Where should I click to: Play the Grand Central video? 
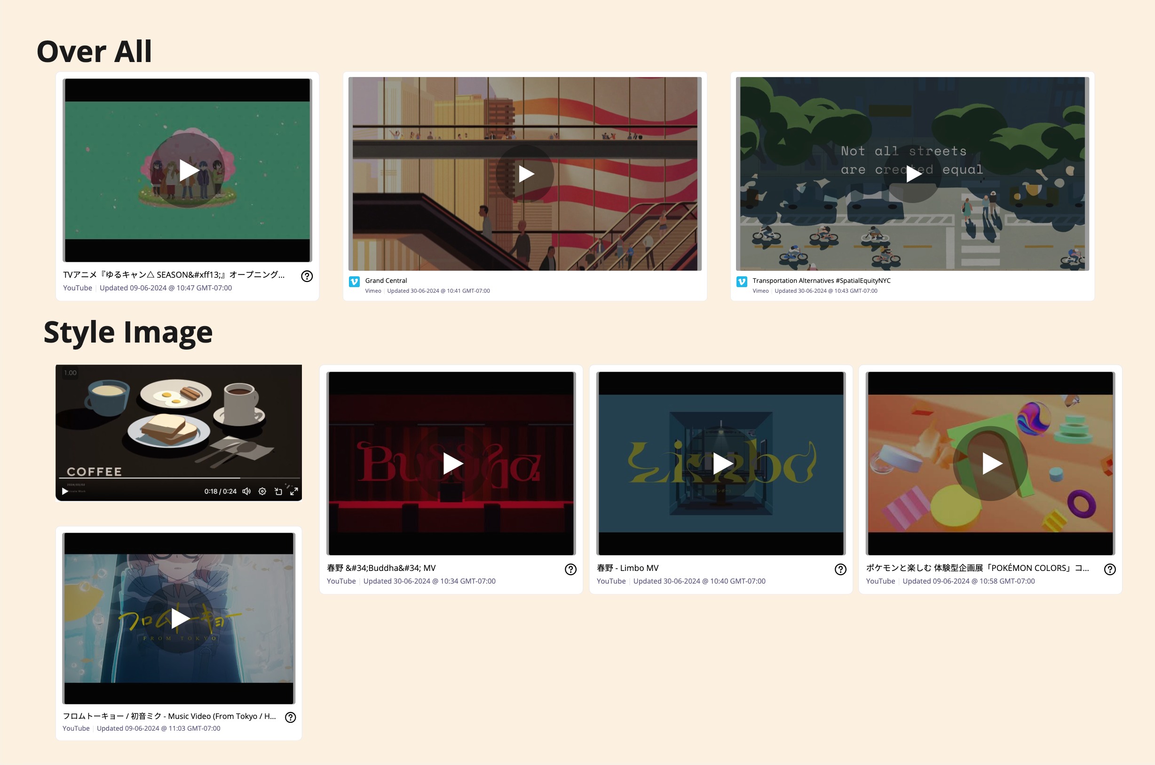525,174
